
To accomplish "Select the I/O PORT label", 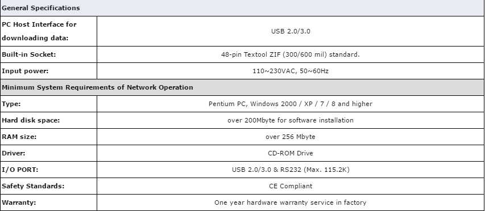I will (20, 170).
